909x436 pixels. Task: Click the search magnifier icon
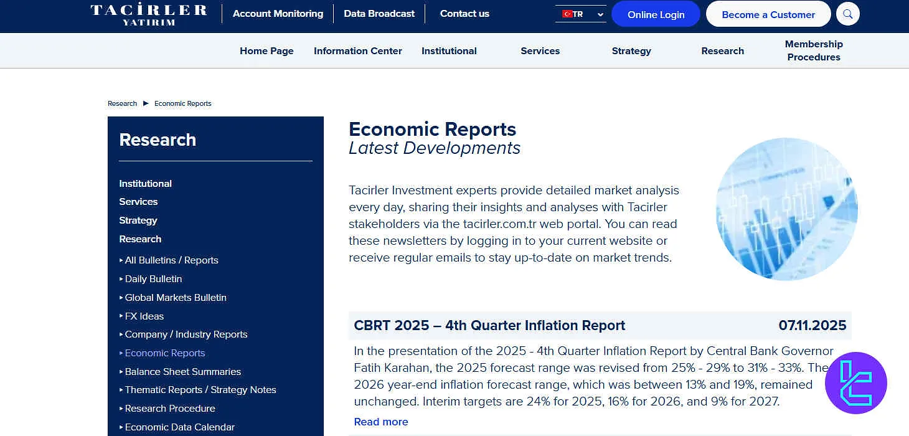pos(847,14)
